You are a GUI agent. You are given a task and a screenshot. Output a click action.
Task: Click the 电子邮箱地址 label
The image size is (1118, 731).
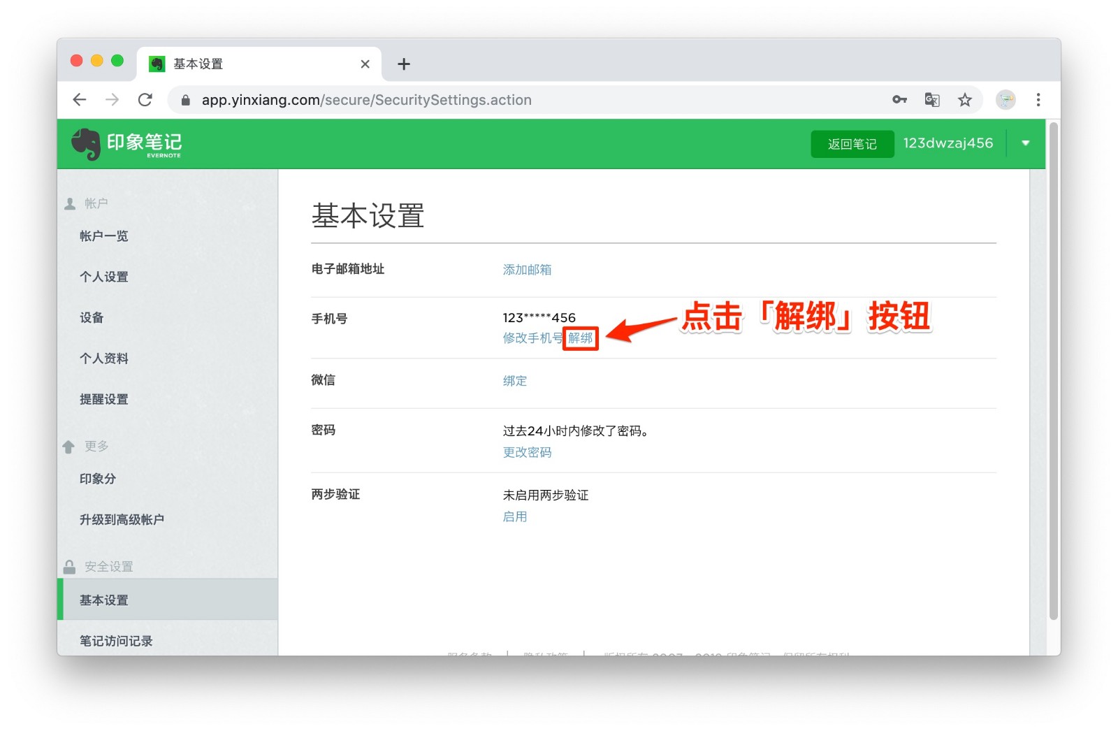tap(348, 269)
